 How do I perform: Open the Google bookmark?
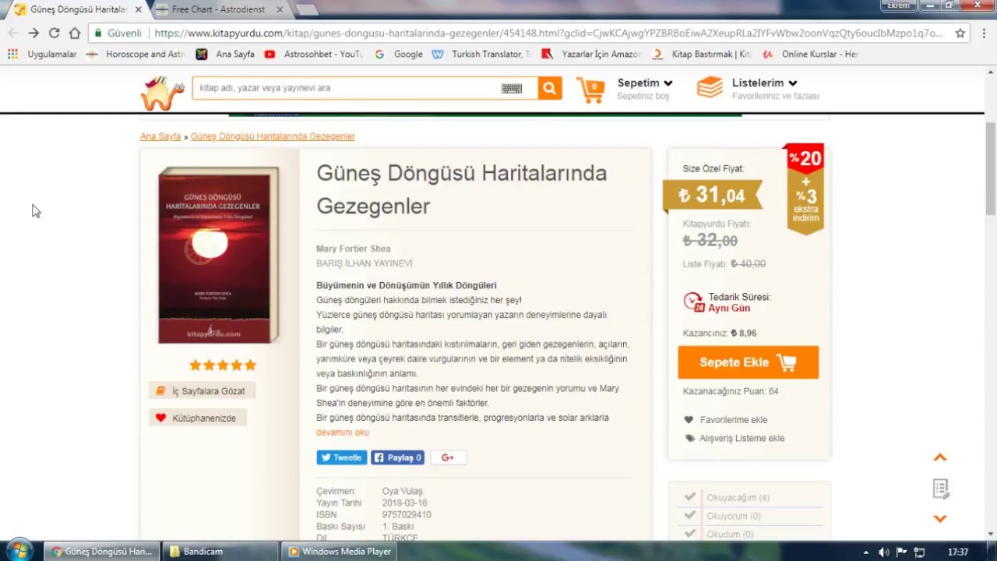(x=399, y=55)
